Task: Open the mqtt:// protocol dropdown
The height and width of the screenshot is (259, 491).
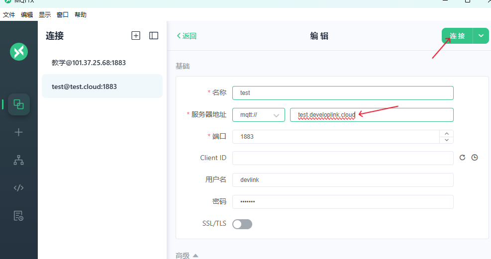Action: tap(259, 115)
